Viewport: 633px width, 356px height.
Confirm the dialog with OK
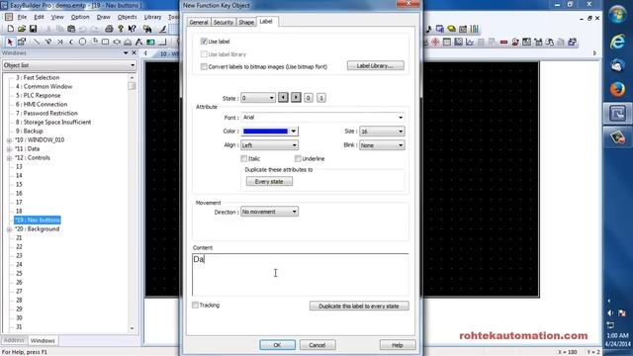click(x=277, y=345)
